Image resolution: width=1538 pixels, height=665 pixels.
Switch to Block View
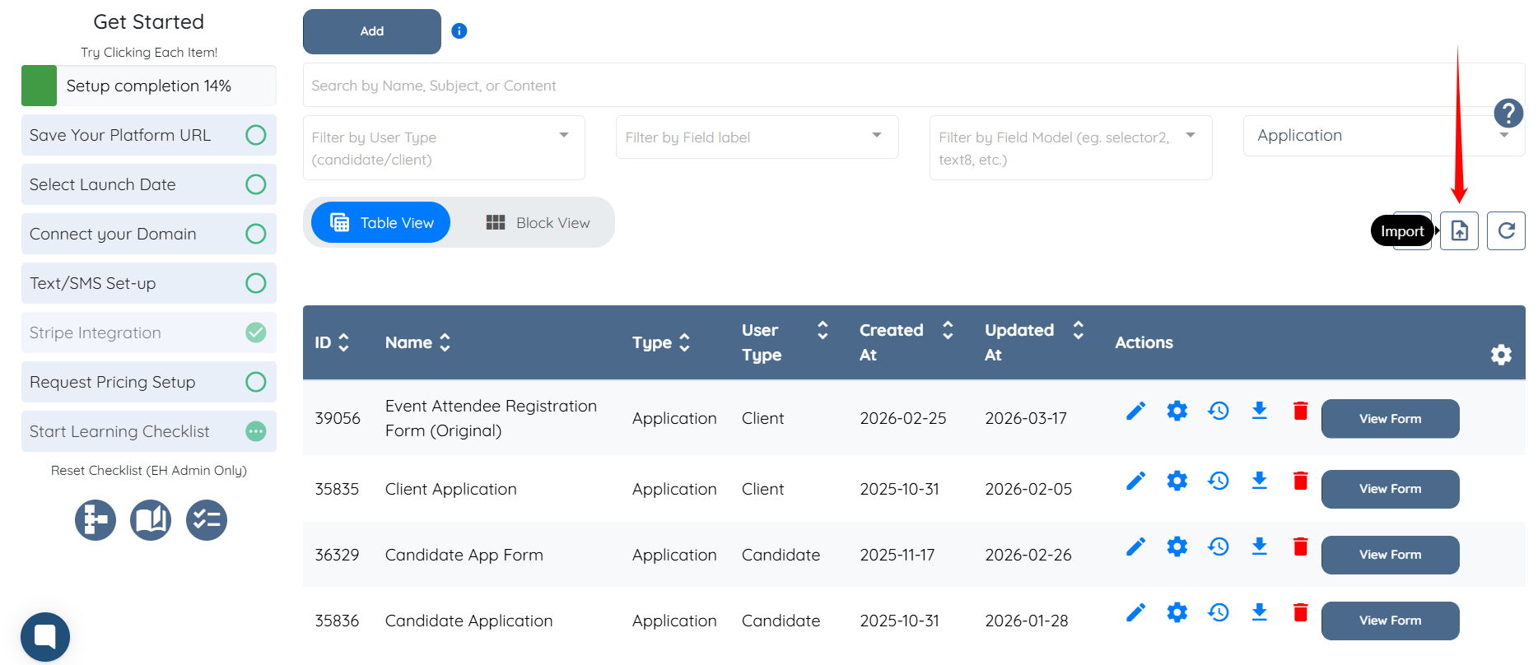click(x=538, y=223)
